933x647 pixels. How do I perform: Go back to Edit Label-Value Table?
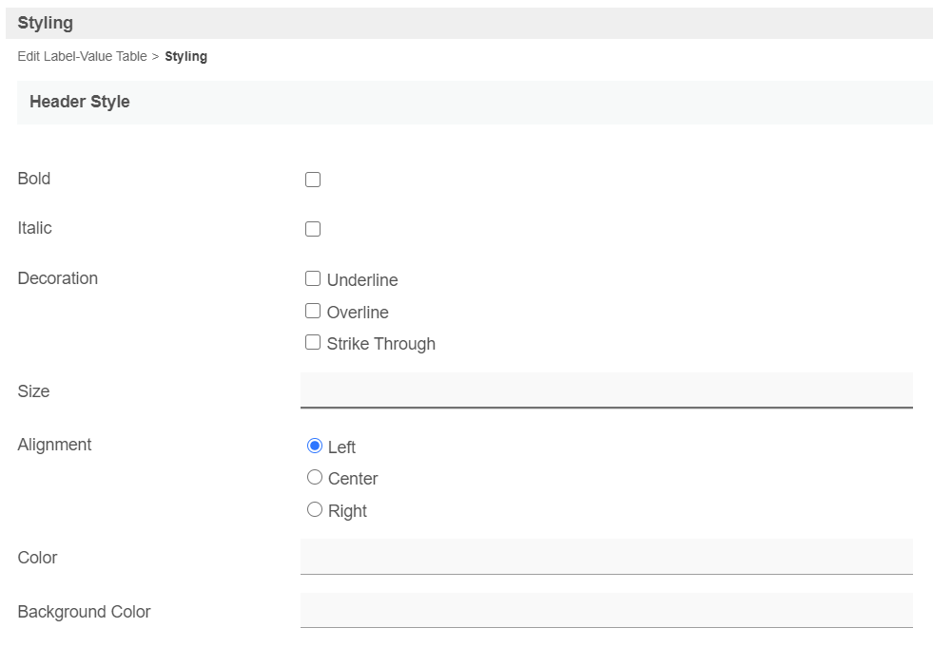[82, 57]
